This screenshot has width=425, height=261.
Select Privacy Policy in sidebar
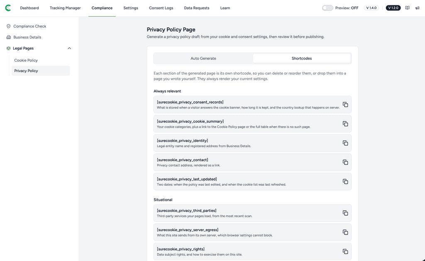pyautogui.click(x=41, y=70)
